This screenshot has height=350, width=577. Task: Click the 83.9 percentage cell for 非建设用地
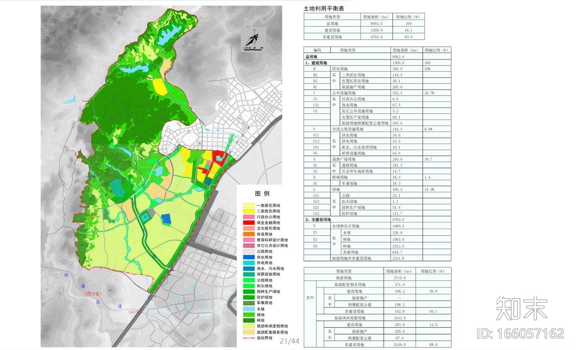click(408, 37)
